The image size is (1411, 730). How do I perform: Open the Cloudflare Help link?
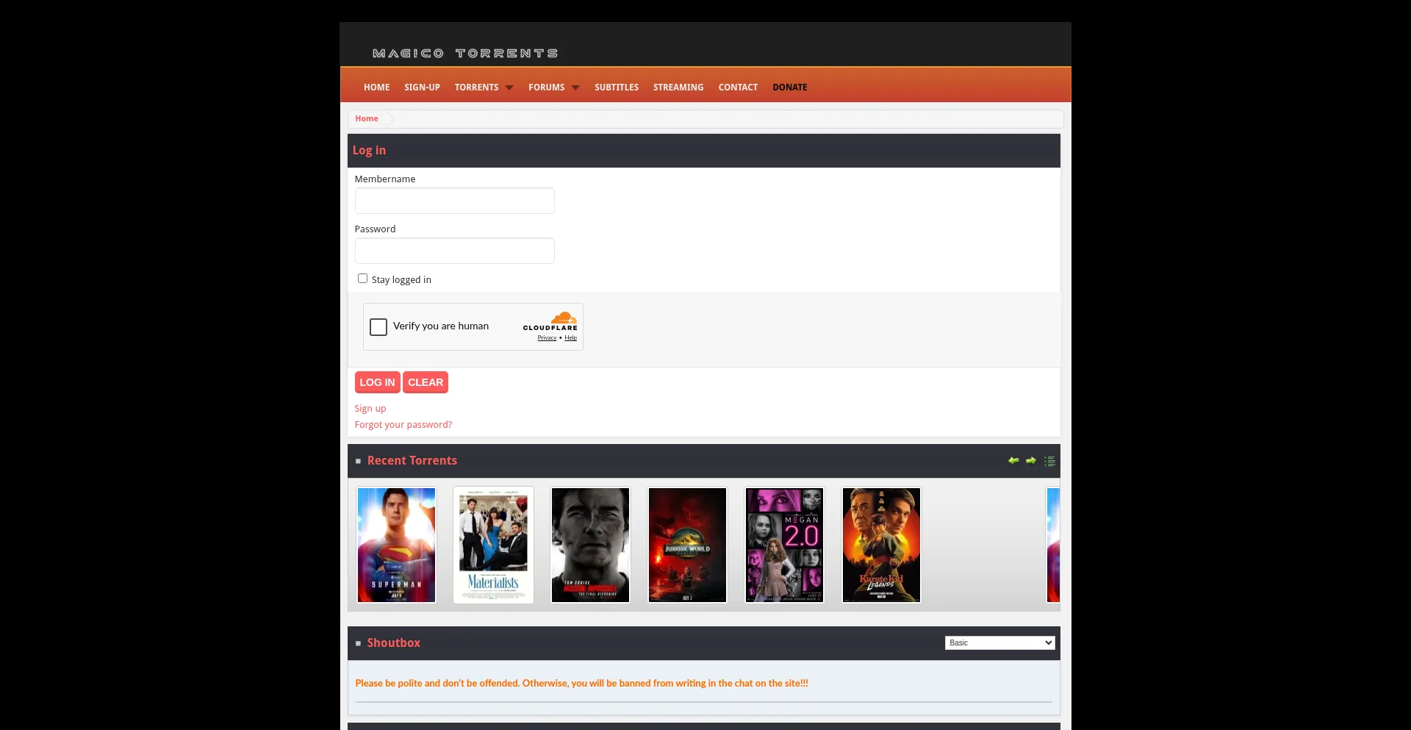tap(571, 338)
